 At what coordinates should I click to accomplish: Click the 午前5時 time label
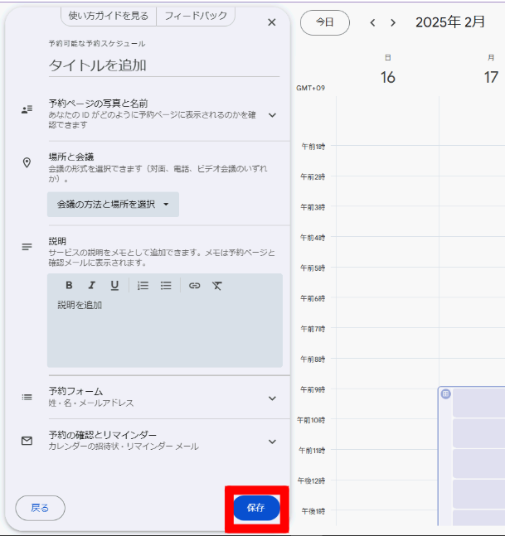point(313,268)
